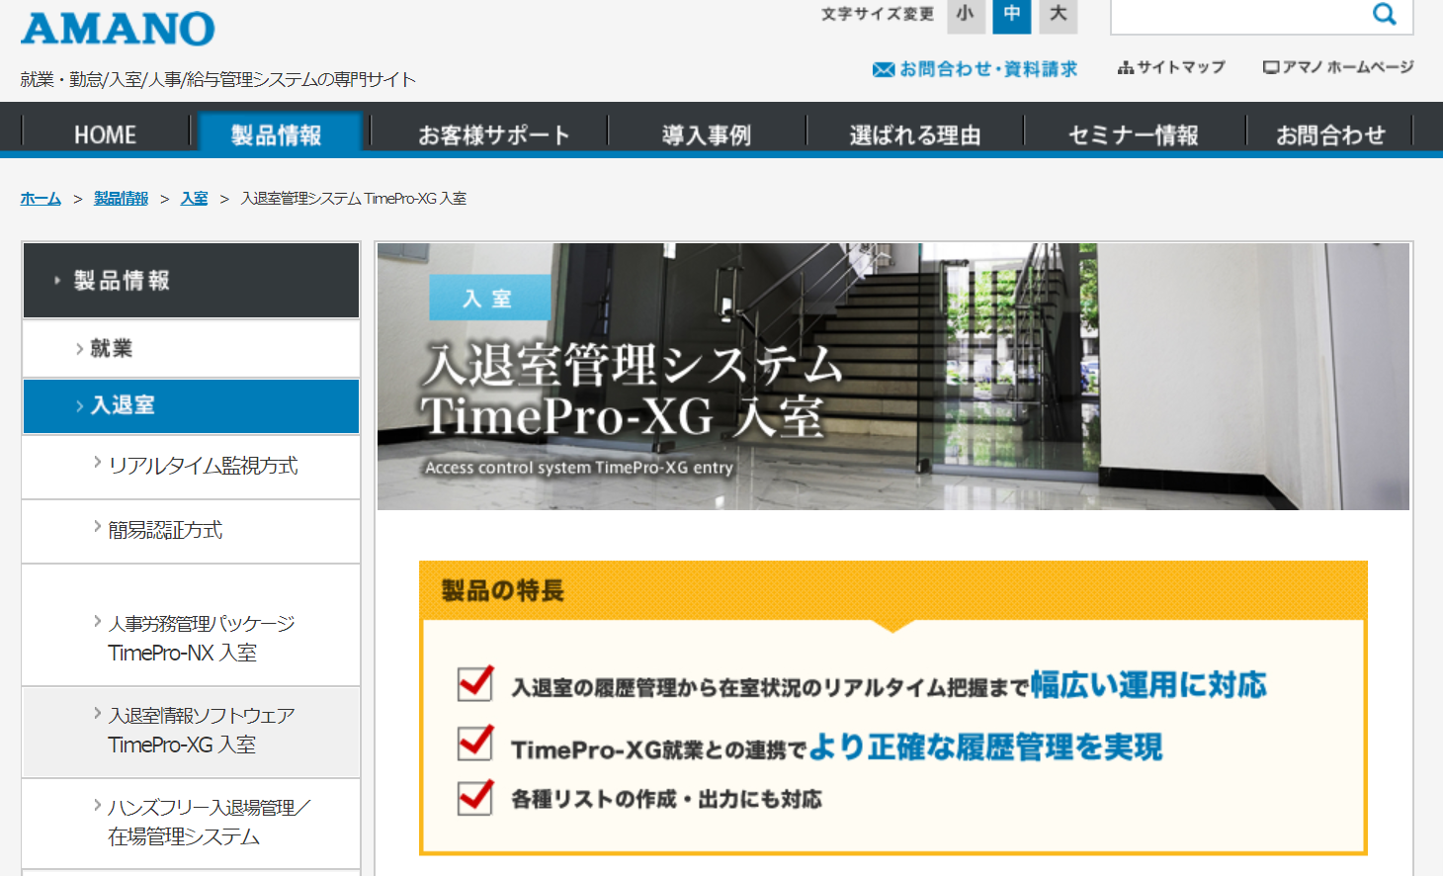Set font size to 大
Image resolution: width=1443 pixels, height=876 pixels.
[x=1059, y=15]
